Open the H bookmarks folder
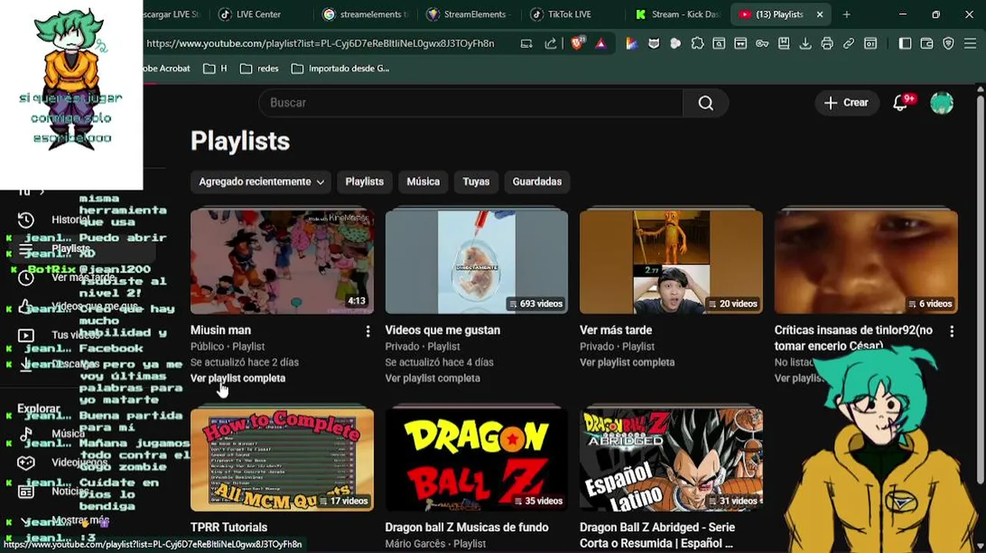The width and height of the screenshot is (986, 553). 215,68
